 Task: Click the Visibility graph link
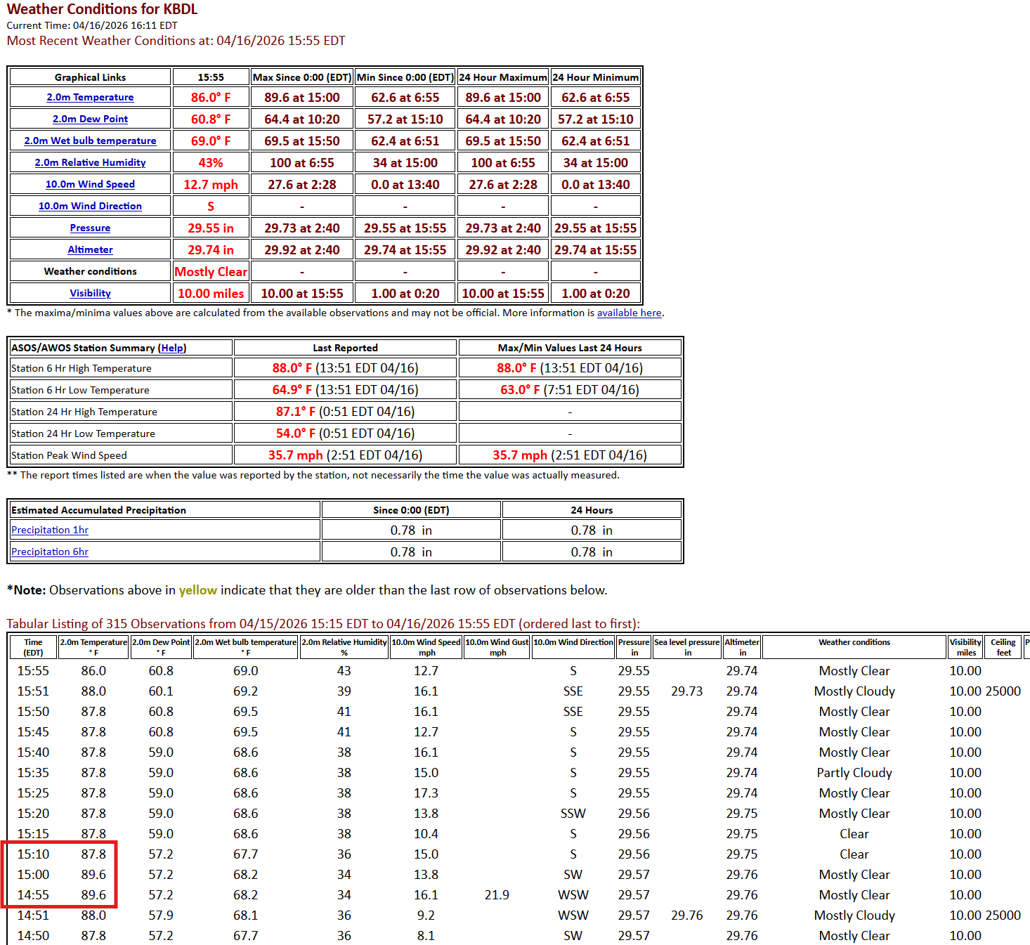click(90, 294)
